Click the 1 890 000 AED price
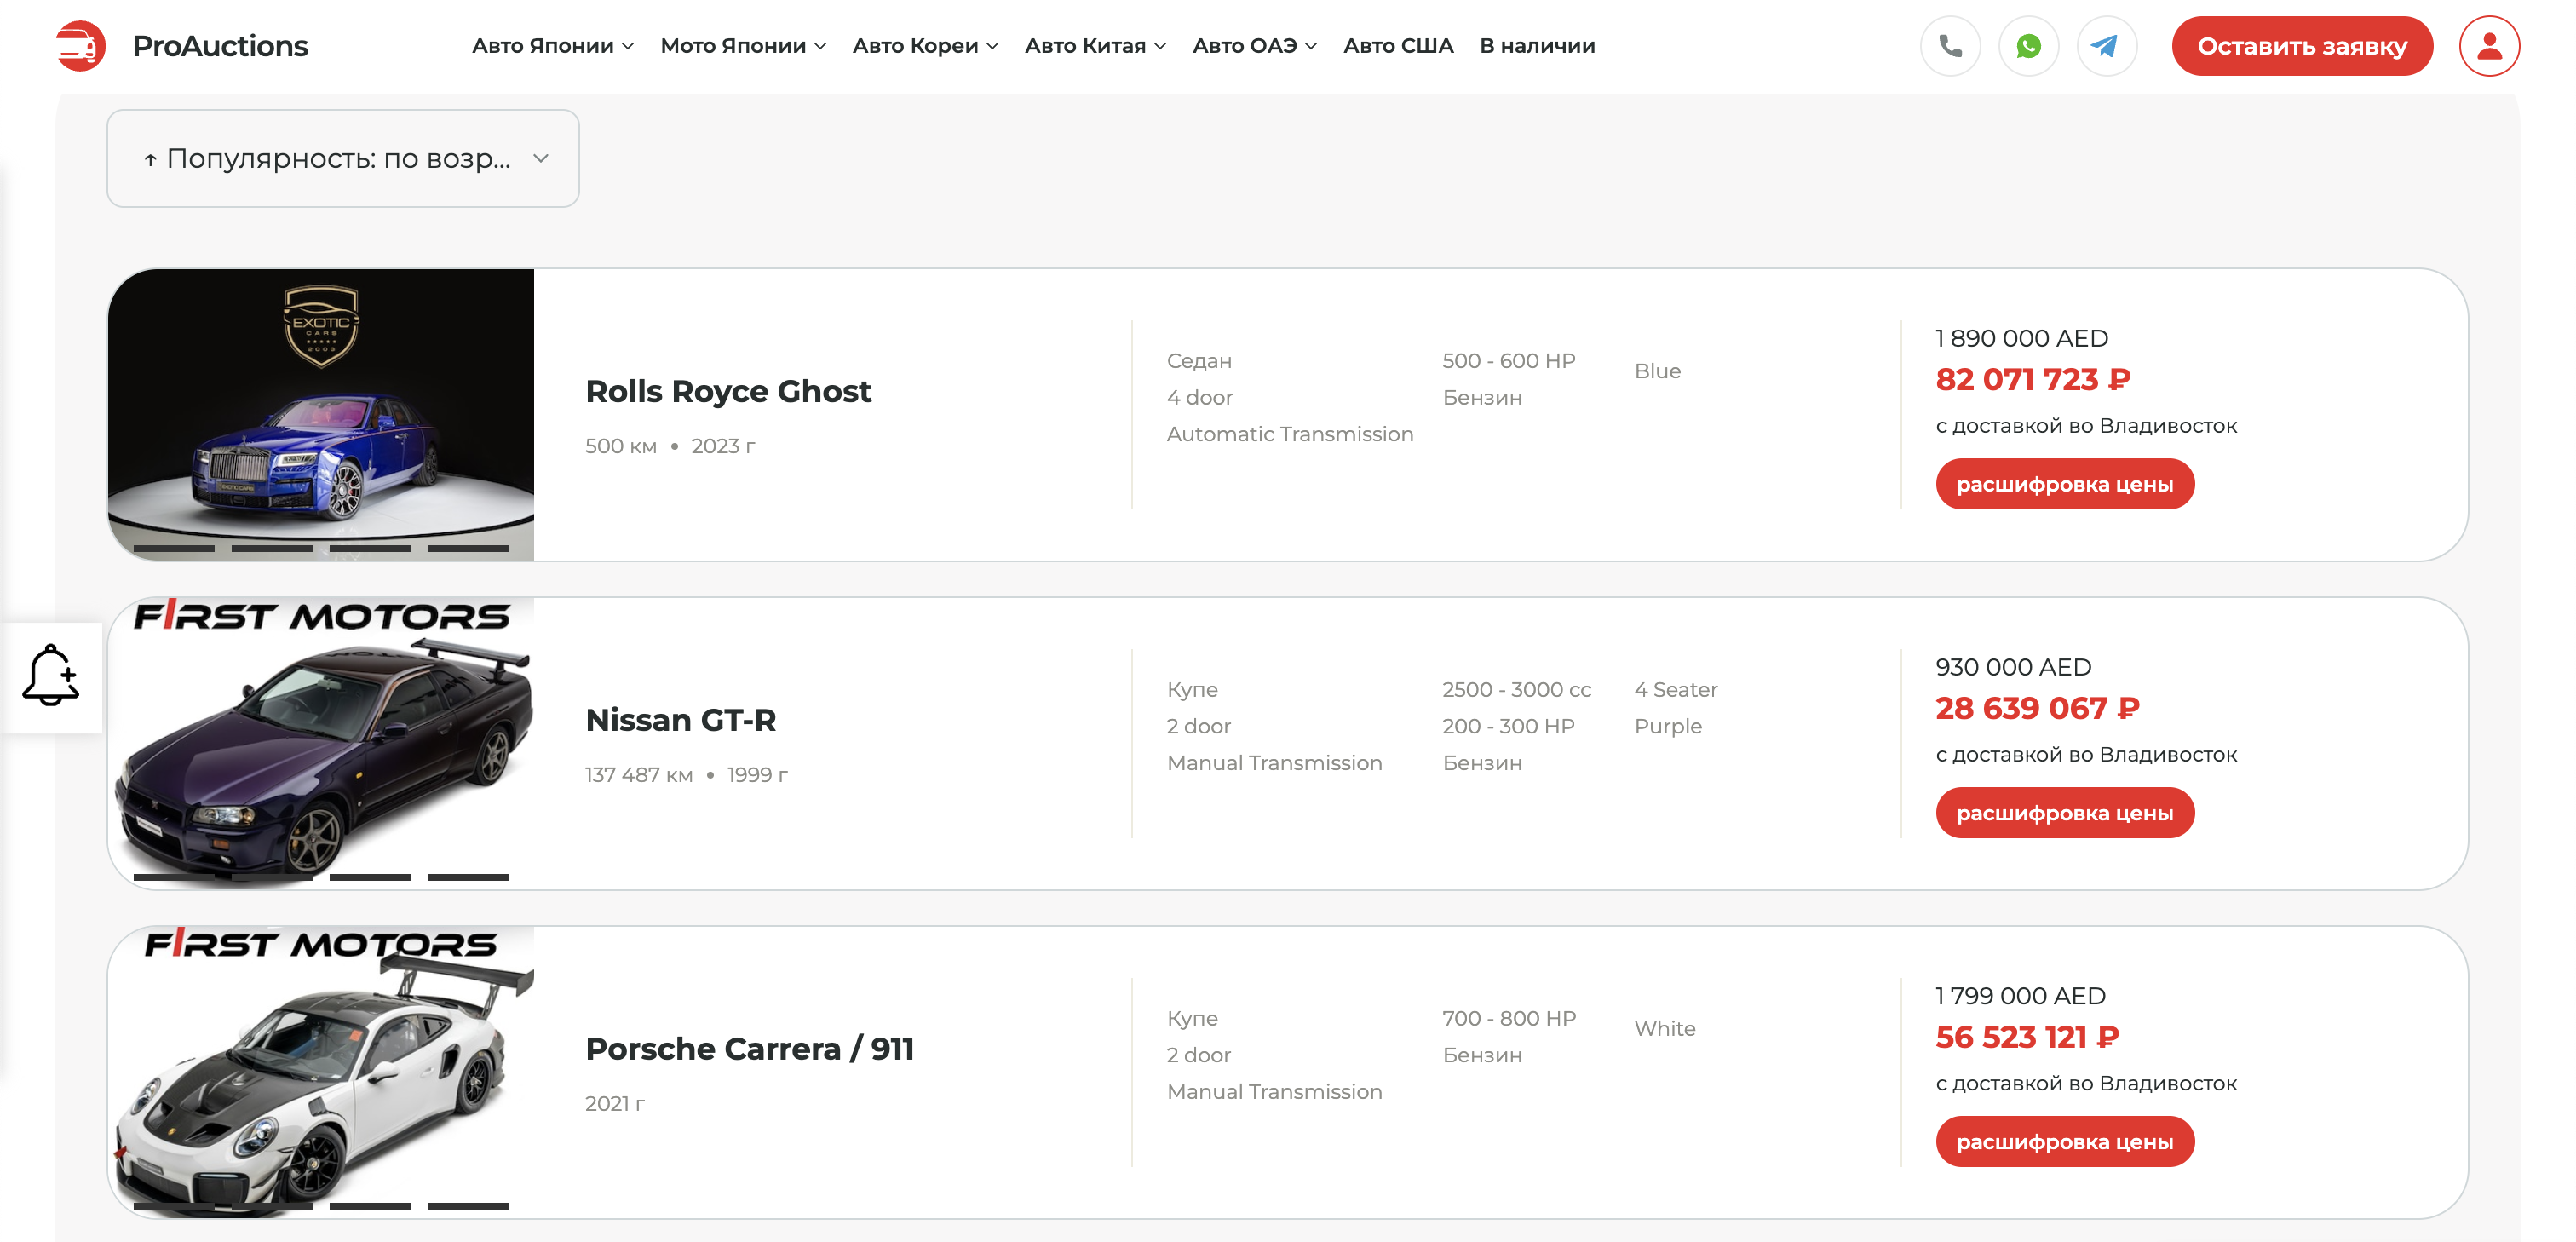 2022,339
